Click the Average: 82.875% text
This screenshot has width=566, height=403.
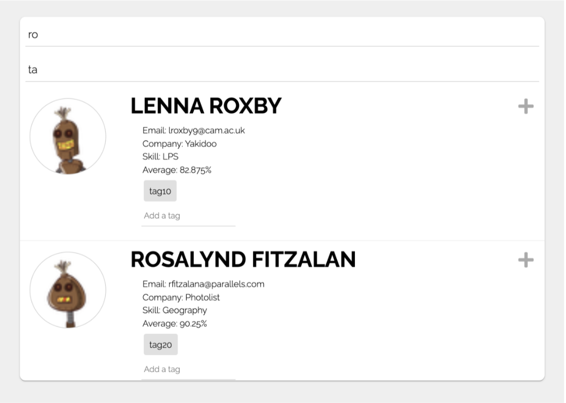(x=177, y=170)
